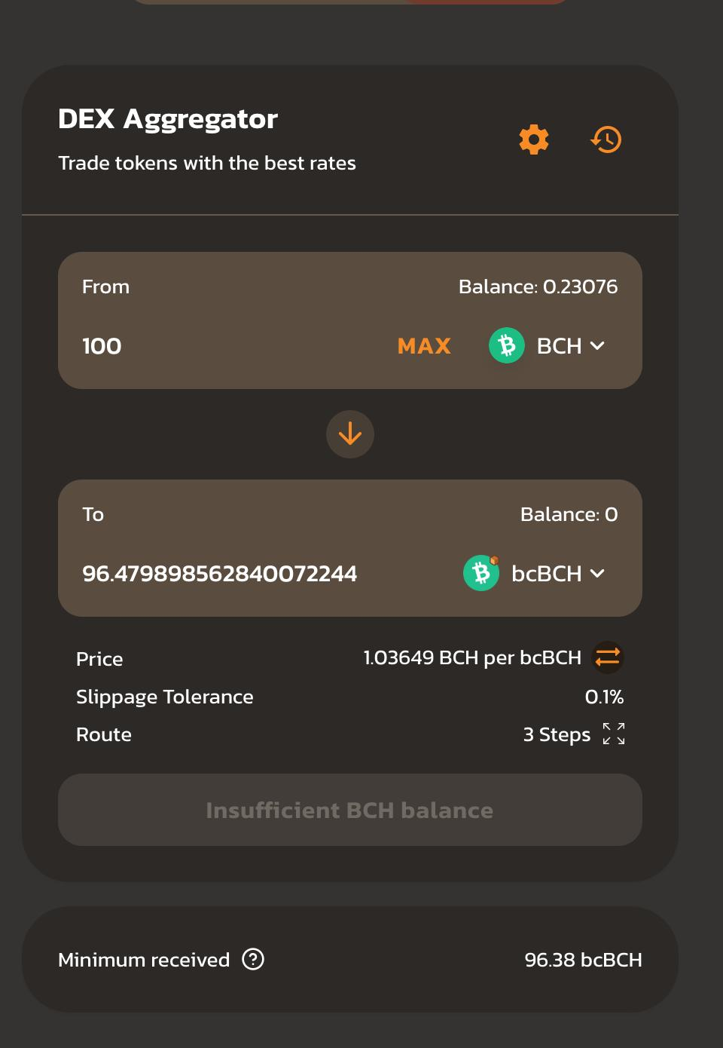Click the bcBCH token logo
Viewport: 723px width, 1048px height.
coord(481,573)
